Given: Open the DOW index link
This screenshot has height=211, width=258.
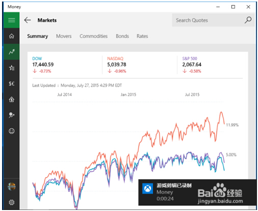Looking at the screenshot, I should 37,59.
